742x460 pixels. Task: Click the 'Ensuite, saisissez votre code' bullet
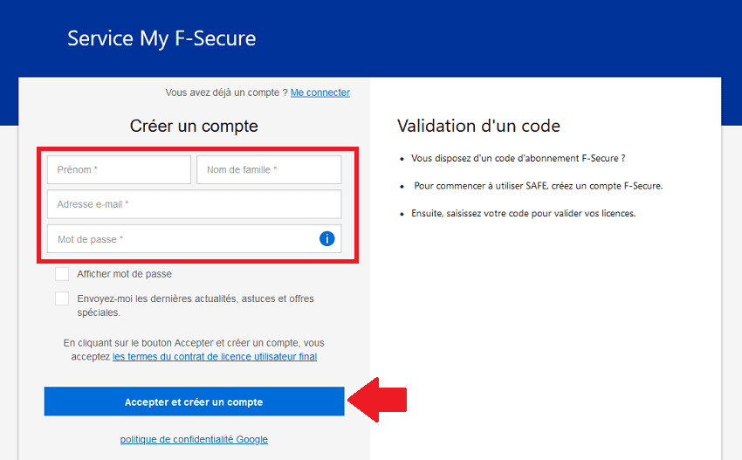coord(524,214)
